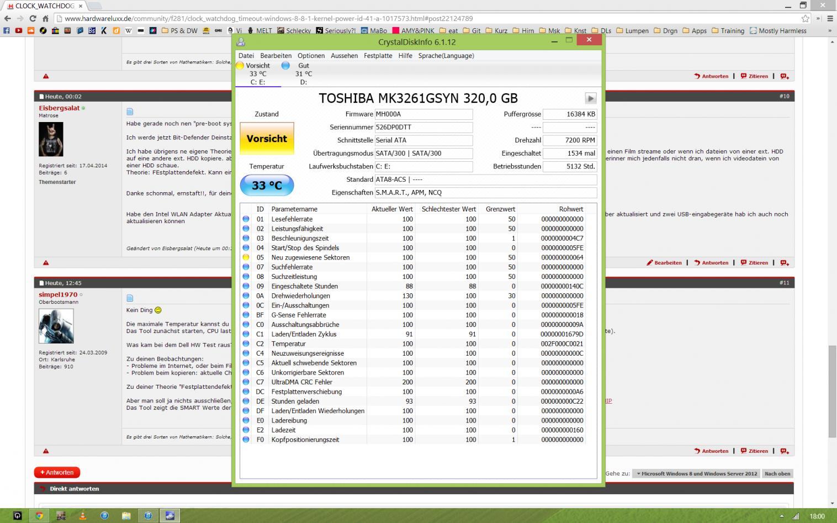837x523 pixels.
Task: Open the Training bookmark folder
Action: click(728, 30)
